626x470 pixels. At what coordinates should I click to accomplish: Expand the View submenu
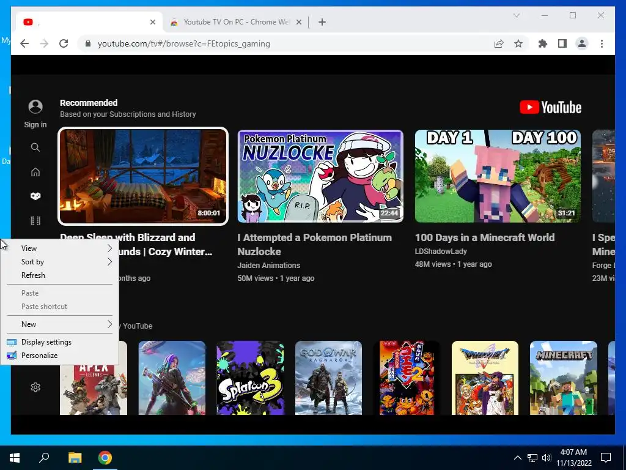tap(59, 248)
